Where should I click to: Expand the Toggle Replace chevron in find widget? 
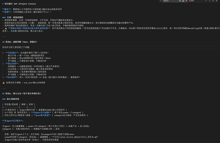[161, 1]
